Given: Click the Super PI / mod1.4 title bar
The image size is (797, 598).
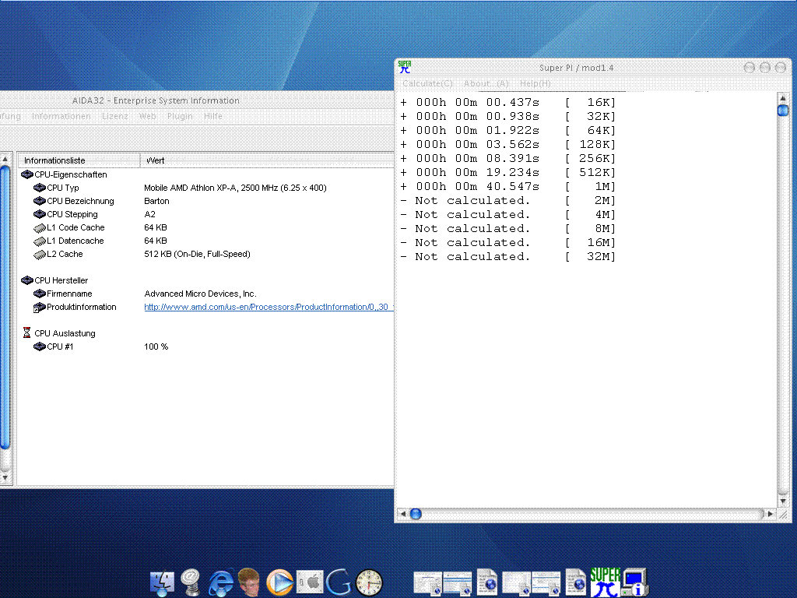Looking at the screenshot, I should pos(577,68).
